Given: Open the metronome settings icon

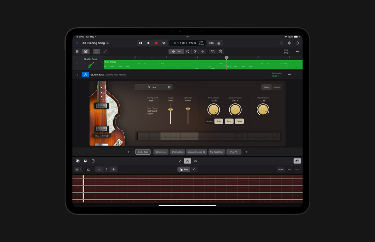Looking at the screenshot, I should (x=218, y=43).
